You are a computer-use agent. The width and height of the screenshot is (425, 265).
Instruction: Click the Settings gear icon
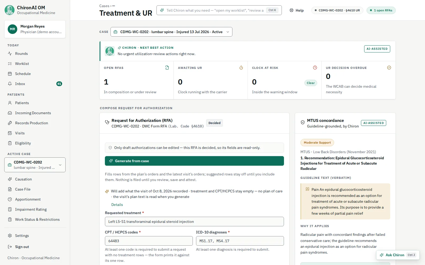10,236
